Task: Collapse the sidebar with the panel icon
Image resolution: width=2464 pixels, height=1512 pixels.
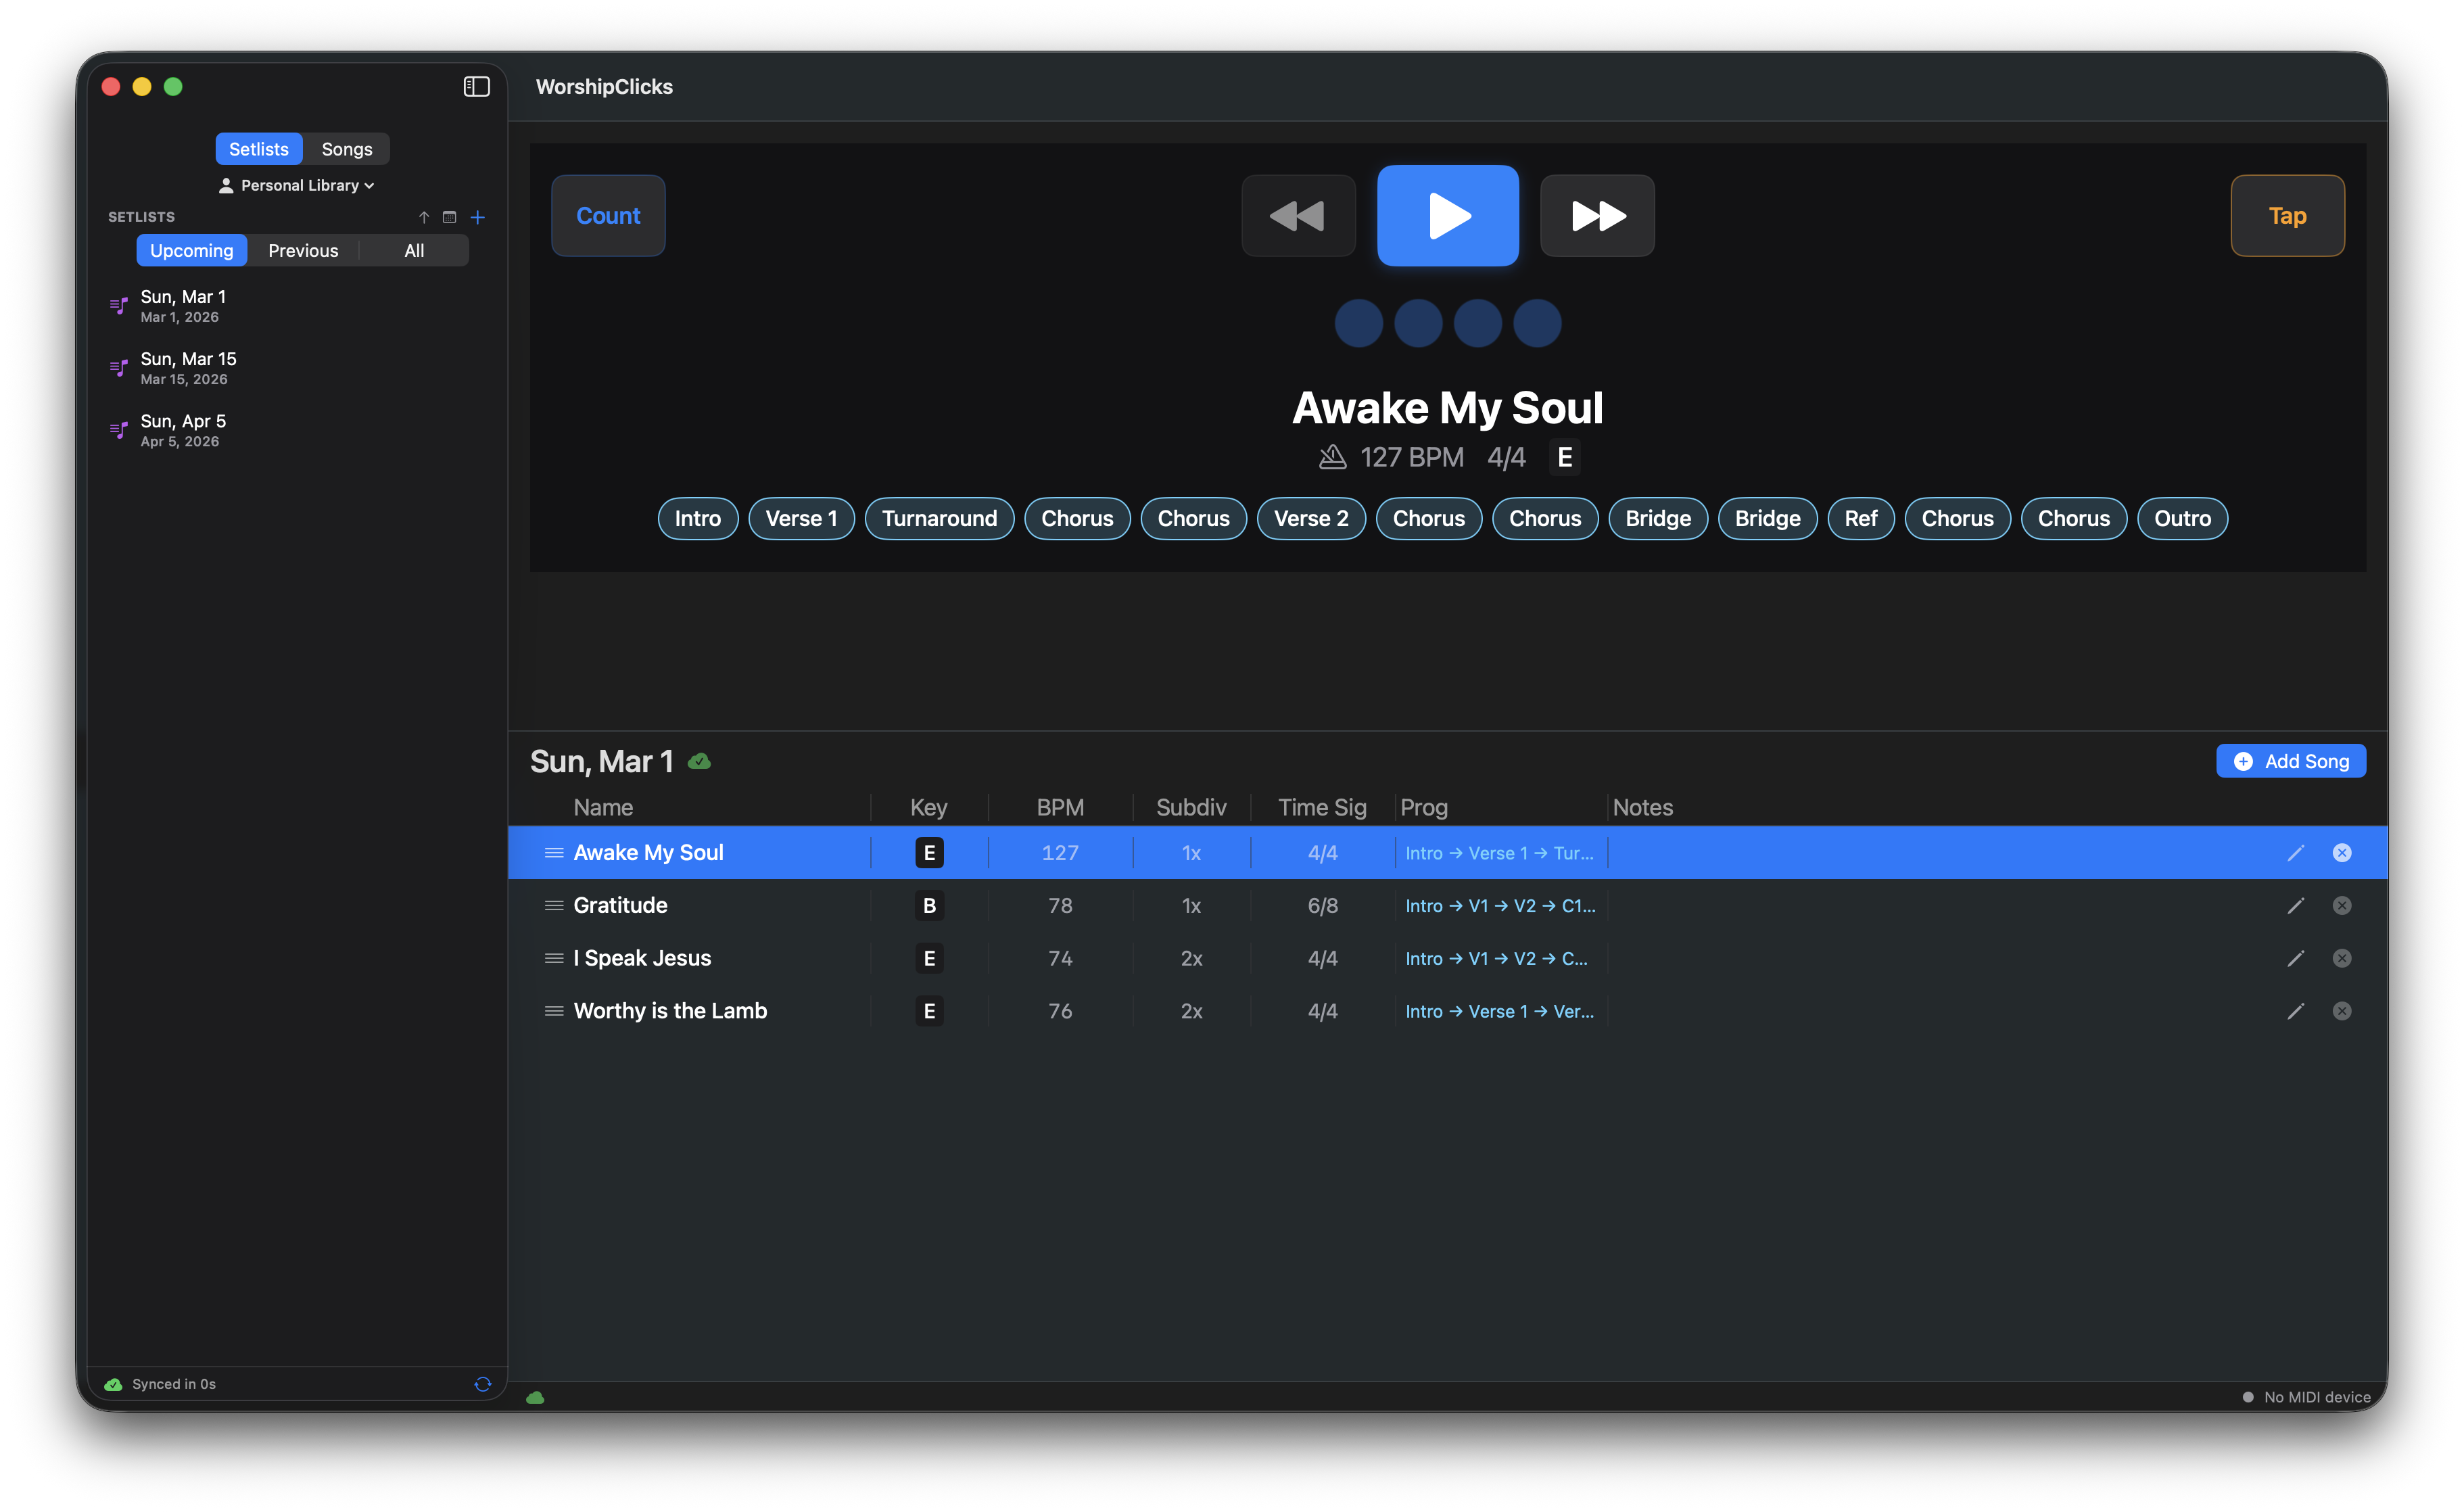Action: tap(477, 87)
